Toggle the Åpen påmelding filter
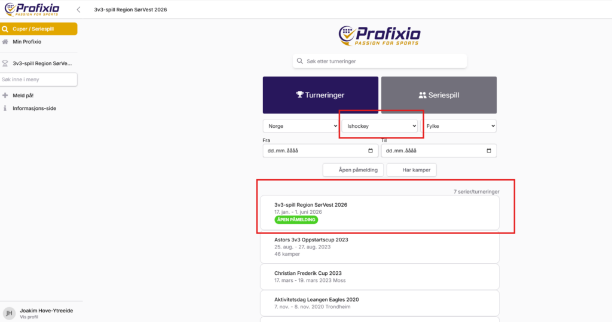 pos(353,170)
